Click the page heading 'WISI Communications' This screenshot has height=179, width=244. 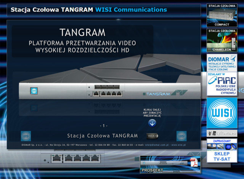[131, 10]
